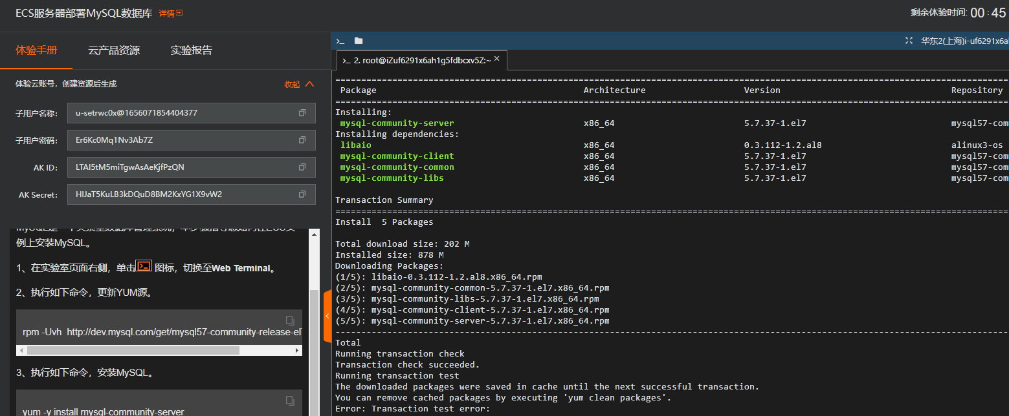Copy the 子用户密码 value

302,140
